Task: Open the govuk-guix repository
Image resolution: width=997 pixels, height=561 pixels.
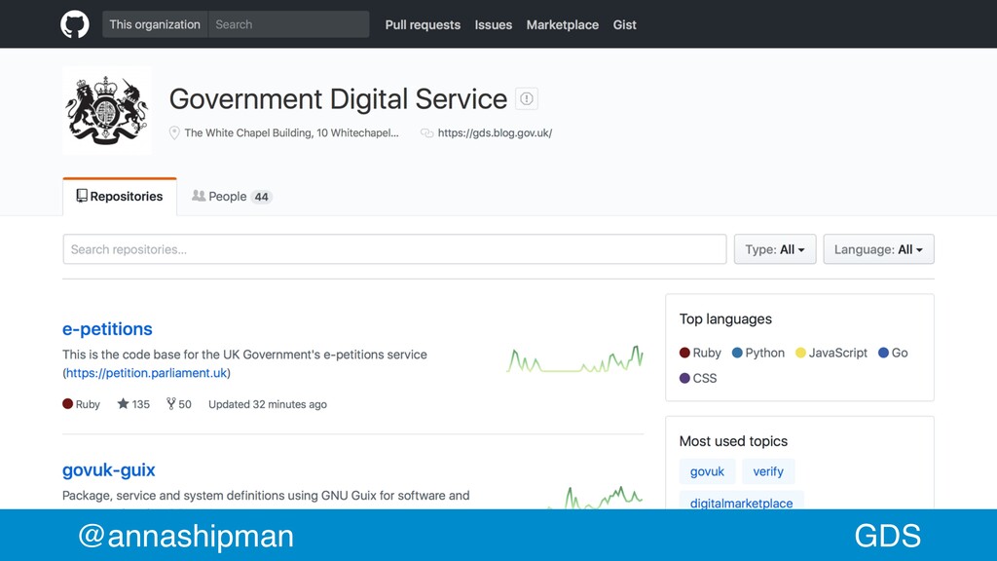Action: 109,470
